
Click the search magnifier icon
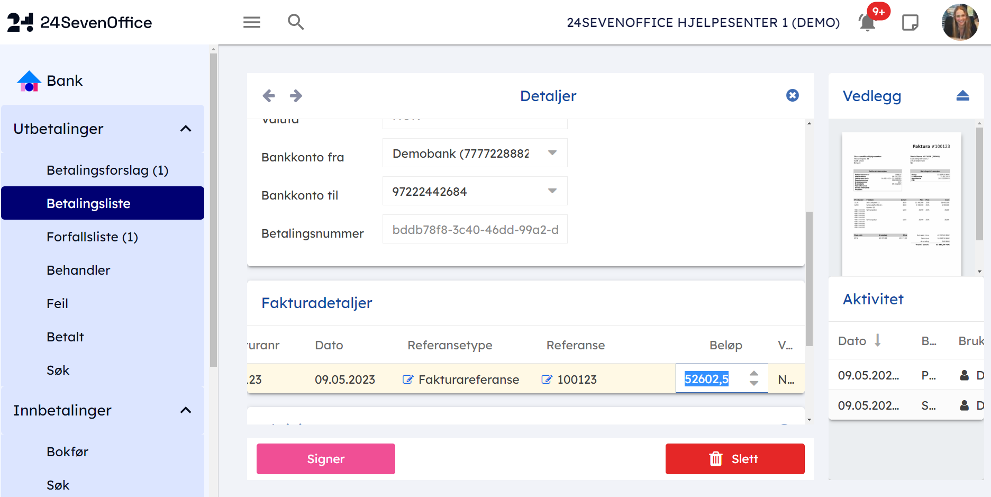click(295, 22)
